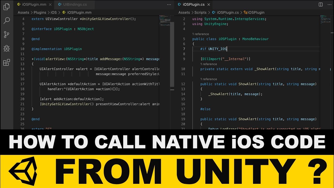Image resolution: width=334 pixels, height=188 pixels.
Task: Select iOS breadcrumb in left editor
Action: pyautogui.click(x=53, y=13)
